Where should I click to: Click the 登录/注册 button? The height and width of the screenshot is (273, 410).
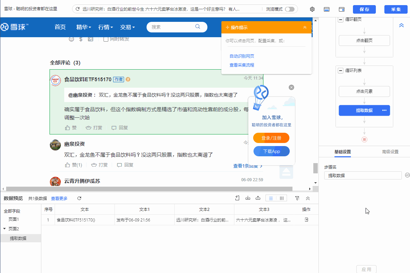pos(272,138)
